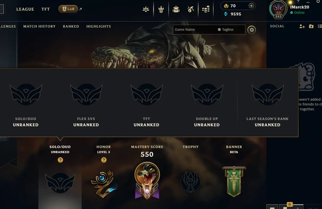
Task: Open profile settings gear button
Action: 252,30
